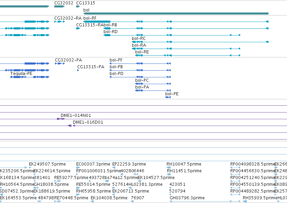Select the 381401 feature label
287x203 pixels.
click(42, 178)
